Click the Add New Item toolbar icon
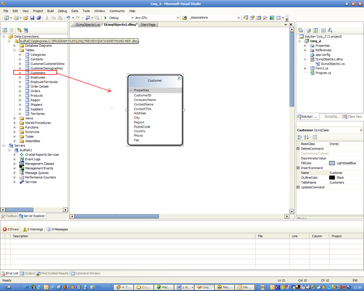364x291 pixels. pos(16,18)
